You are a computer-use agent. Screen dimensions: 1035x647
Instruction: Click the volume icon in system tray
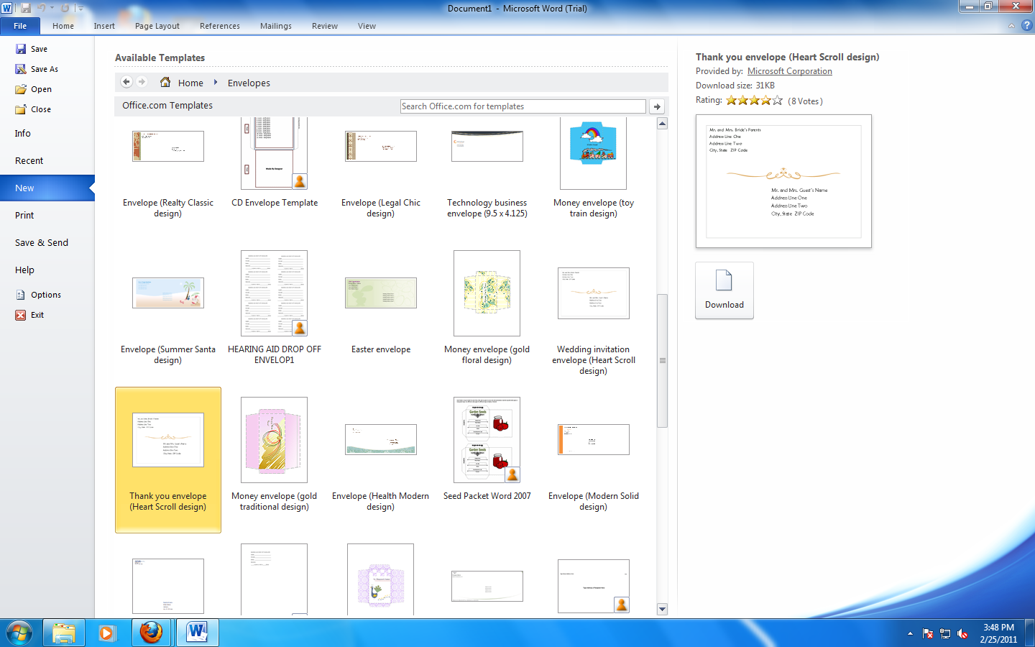pos(962,634)
